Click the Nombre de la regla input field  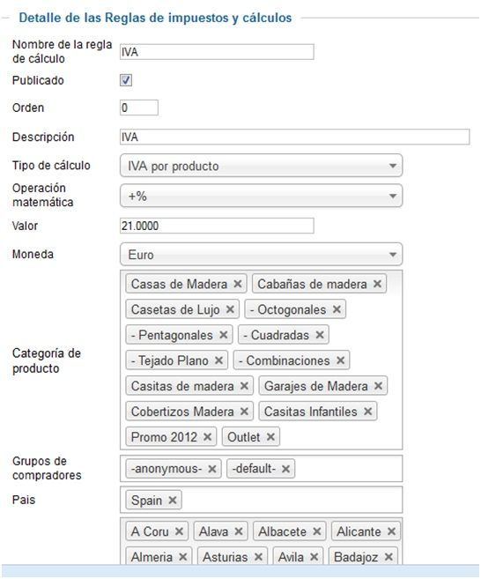click(x=217, y=52)
